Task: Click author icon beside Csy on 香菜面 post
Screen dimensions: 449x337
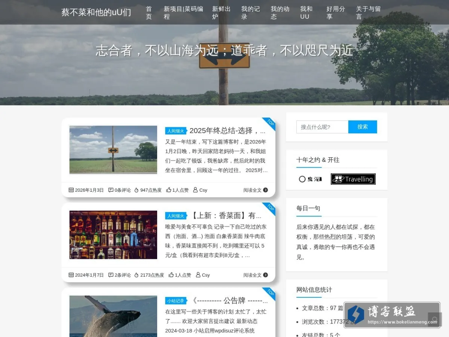Action: pos(198,275)
